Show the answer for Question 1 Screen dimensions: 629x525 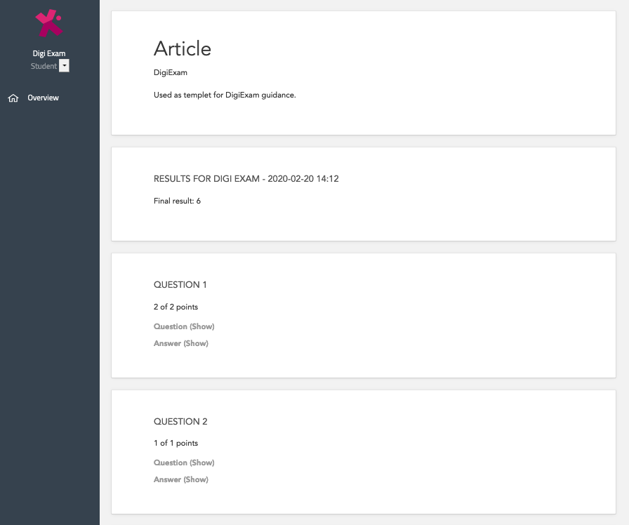click(x=181, y=343)
